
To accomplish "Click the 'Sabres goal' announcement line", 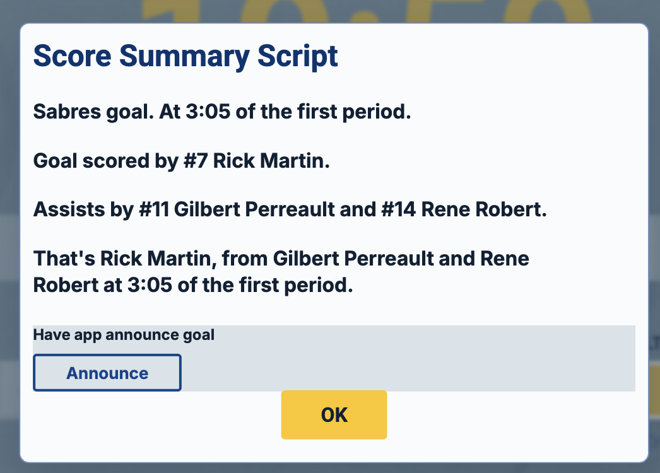I will (222, 112).
